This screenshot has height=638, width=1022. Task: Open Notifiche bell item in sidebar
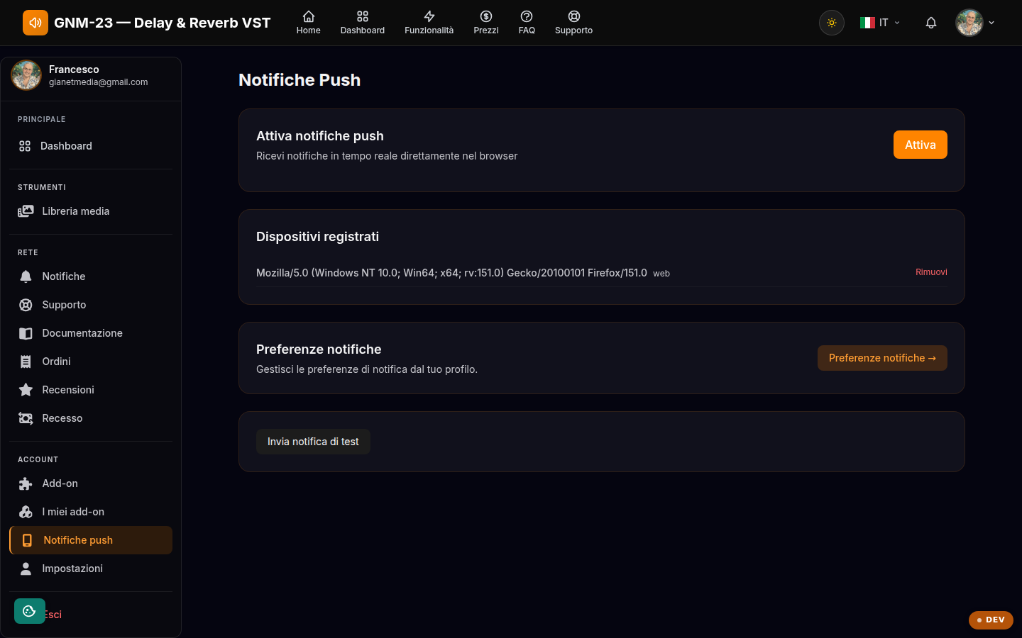coord(91,276)
